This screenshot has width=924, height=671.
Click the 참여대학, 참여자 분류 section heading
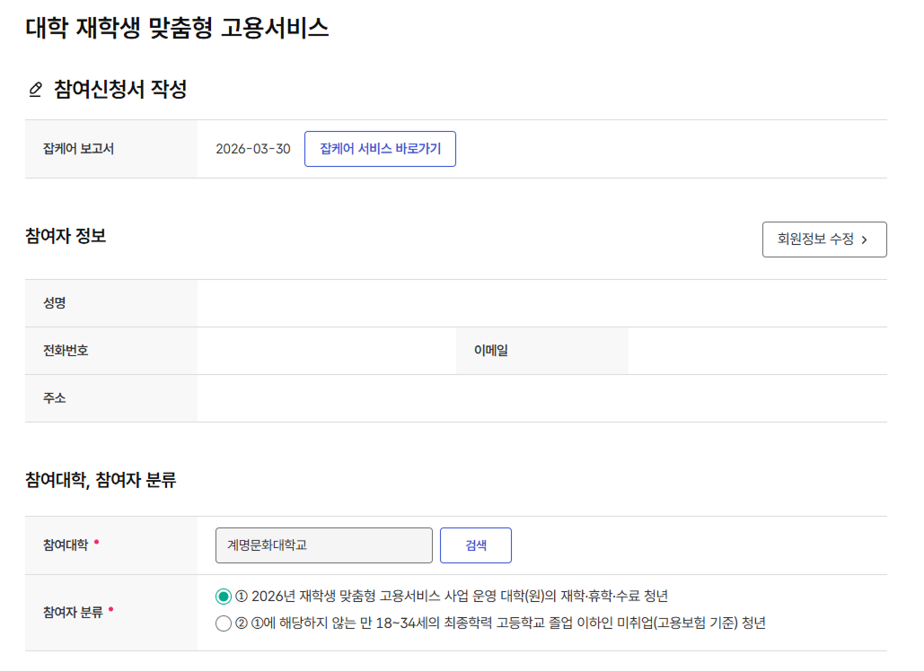[x=101, y=481]
